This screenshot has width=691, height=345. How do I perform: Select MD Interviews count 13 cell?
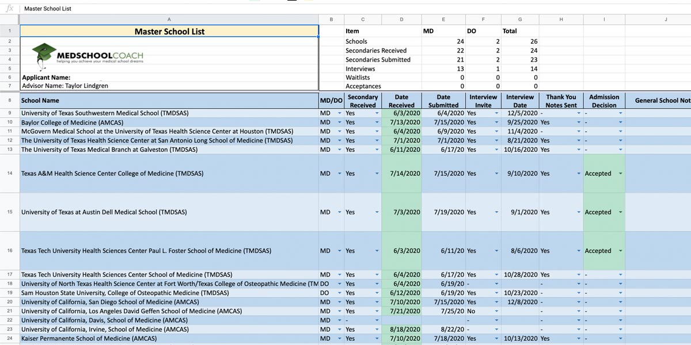click(x=443, y=69)
